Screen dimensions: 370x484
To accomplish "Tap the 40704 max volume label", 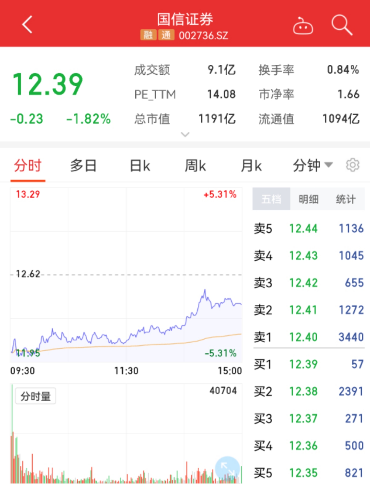I will click(x=223, y=391).
